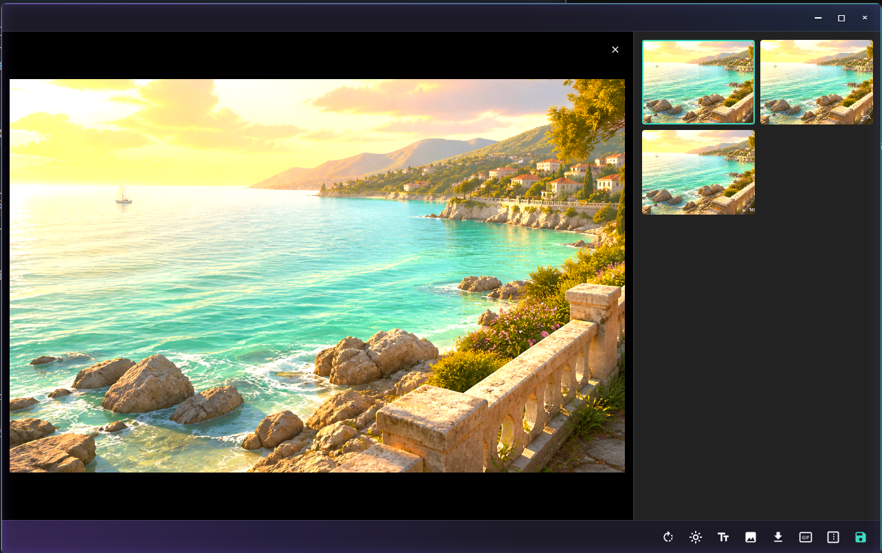Select the second seaside thumbnail in top row
This screenshot has height=553, width=882.
coord(817,83)
